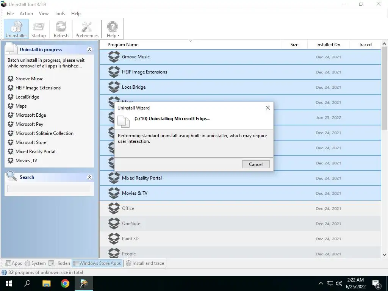The height and width of the screenshot is (291, 388).
Task: Open Preferences from the toolbar
Action: tap(87, 29)
